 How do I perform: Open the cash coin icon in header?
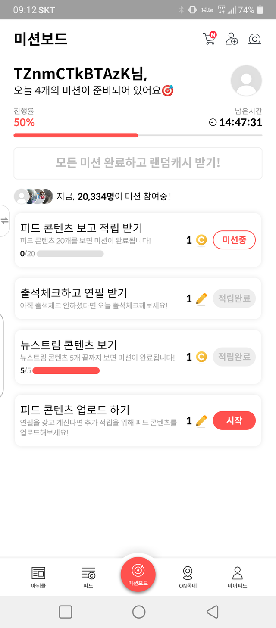coord(254,39)
